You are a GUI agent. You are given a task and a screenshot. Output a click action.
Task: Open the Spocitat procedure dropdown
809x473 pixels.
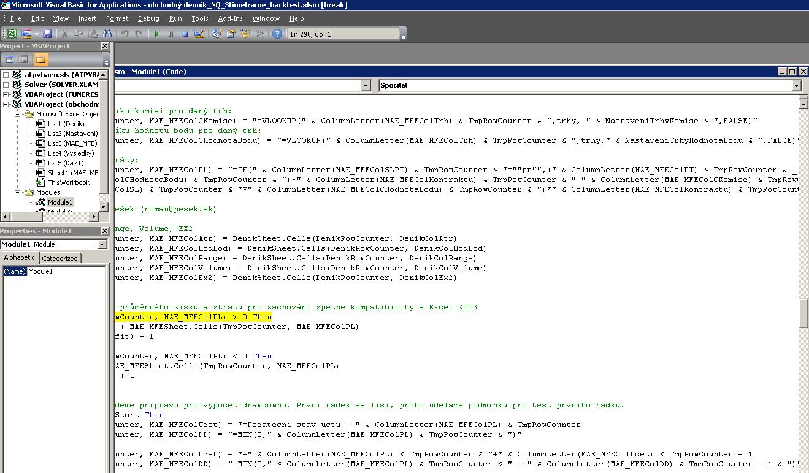(x=797, y=86)
